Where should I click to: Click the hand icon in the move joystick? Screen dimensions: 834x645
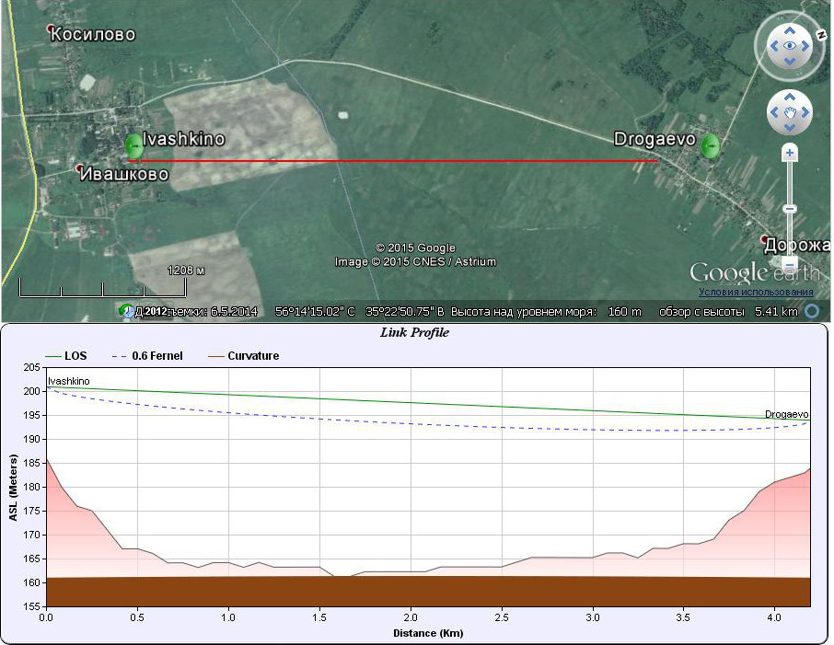coord(790,112)
